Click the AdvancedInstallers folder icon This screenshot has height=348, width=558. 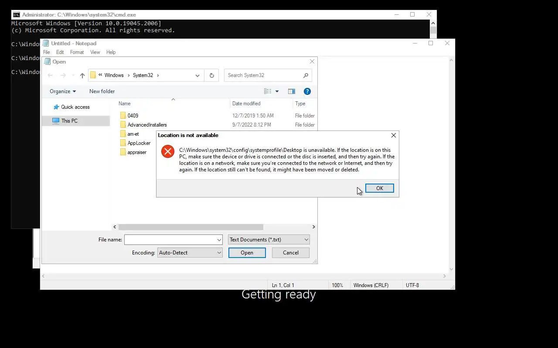point(123,125)
